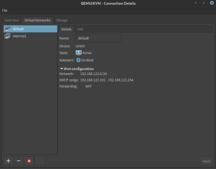
Task: Maximize the Connection Details window
Action: click(204, 3)
